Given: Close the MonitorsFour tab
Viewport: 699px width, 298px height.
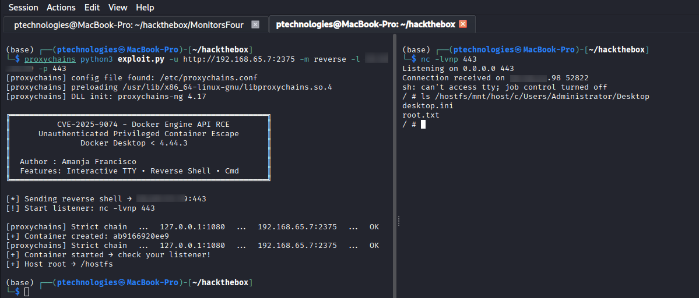Looking at the screenshot, I should (x=255, y=24).
